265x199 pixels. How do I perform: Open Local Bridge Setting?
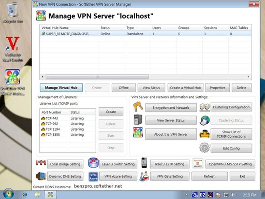coord(65,164)
